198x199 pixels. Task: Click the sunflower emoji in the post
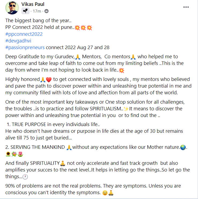[x=8, y=154]
